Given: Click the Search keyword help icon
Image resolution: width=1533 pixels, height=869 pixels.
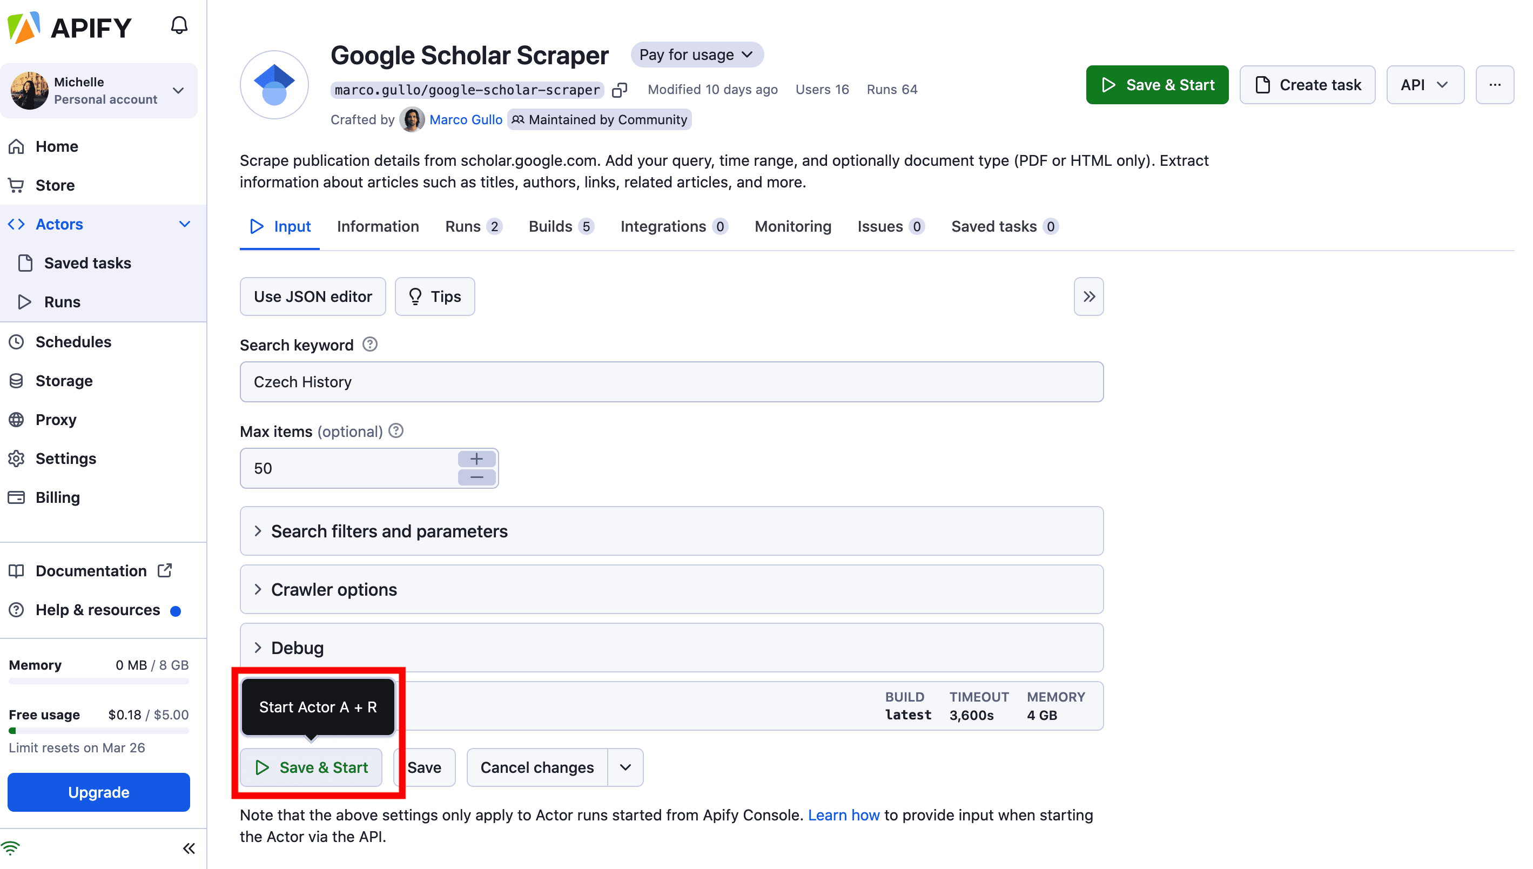Looking at the screenshot, I should click(x=369, y=345).
